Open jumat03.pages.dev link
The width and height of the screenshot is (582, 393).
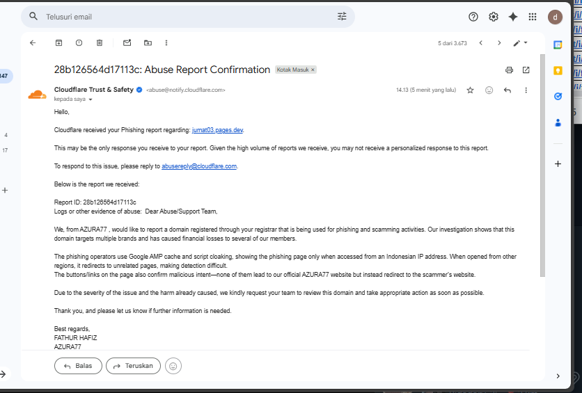(x=217, y=130)
